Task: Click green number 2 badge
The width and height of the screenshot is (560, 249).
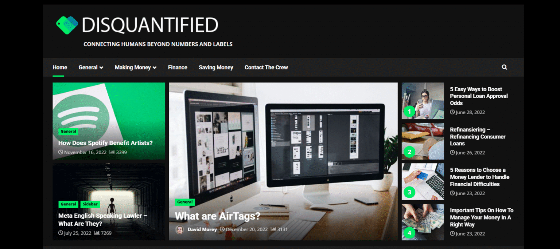Action: [409, 152]
